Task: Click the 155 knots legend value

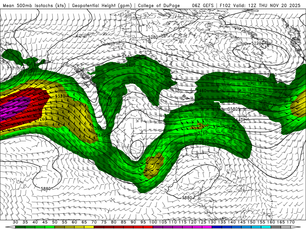Action: click(x=261, y=222)
